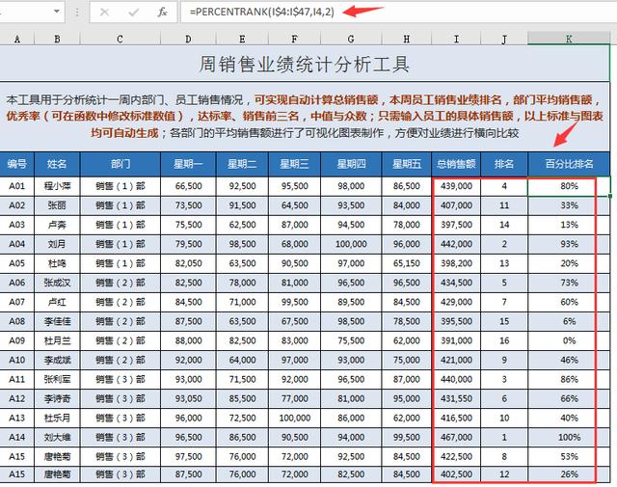
Task: Select the column K header
Action: pyautogui.click(x=569, y=40)
